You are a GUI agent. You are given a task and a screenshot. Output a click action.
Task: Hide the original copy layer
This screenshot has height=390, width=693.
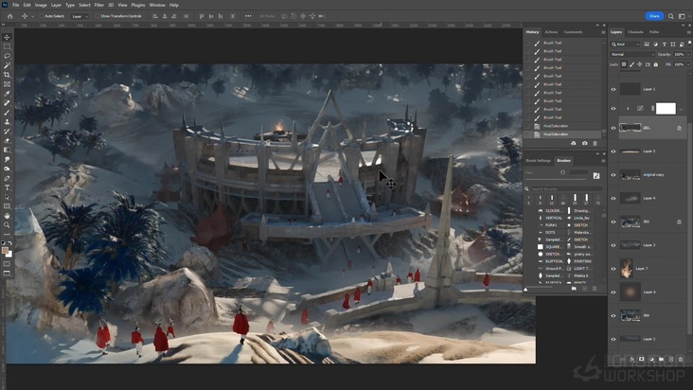pyautogui.click(x=613, y=175)
